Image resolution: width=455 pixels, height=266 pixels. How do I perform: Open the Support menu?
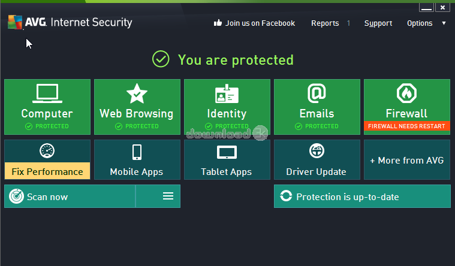coord(378,23)
